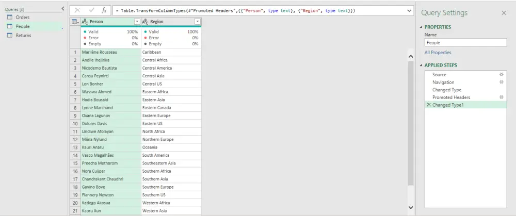Select the Cansu Peynirci cell
This screenshot has height=216, width=516.
click(x=111, y=76)
